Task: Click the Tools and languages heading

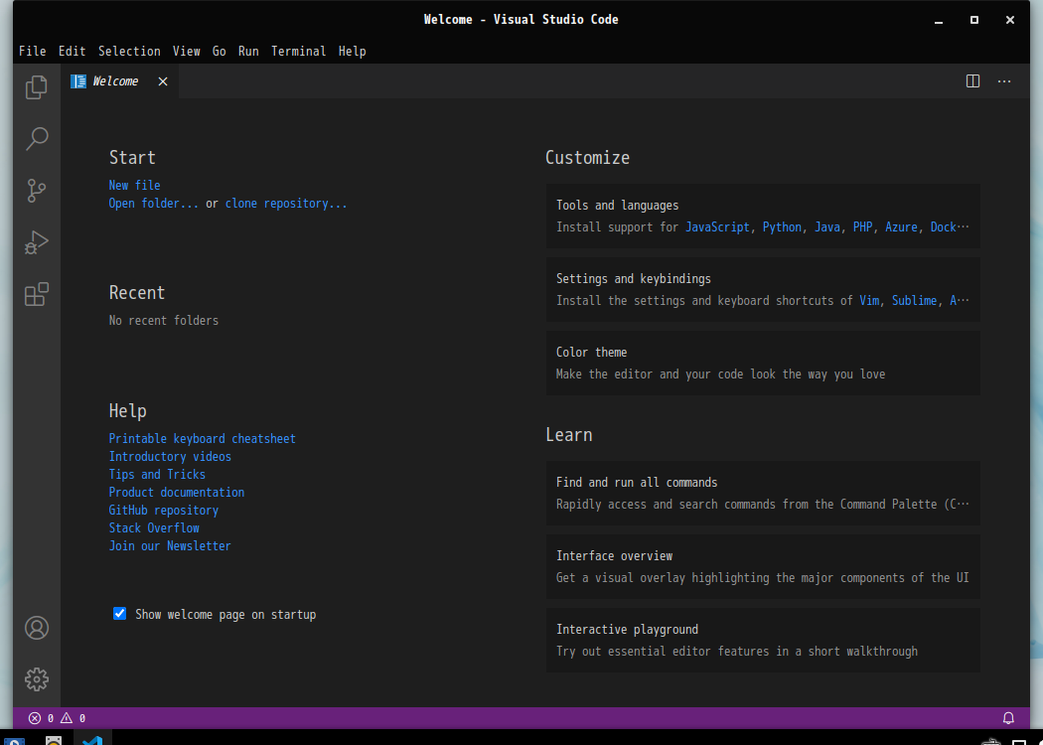Action: click(617, 205)
